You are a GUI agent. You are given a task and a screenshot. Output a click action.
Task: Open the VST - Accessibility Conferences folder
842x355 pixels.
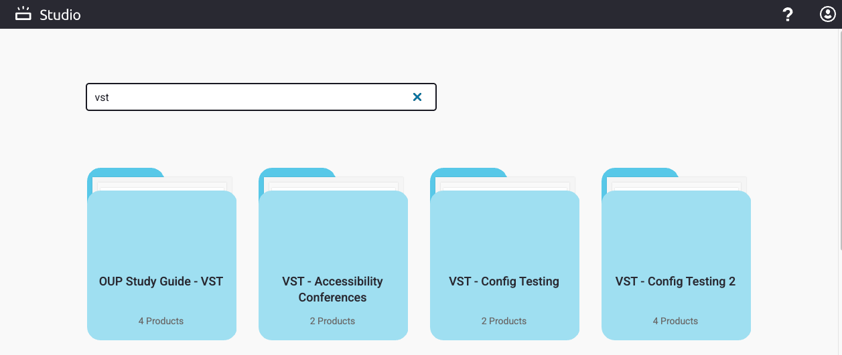click(333, 254)
